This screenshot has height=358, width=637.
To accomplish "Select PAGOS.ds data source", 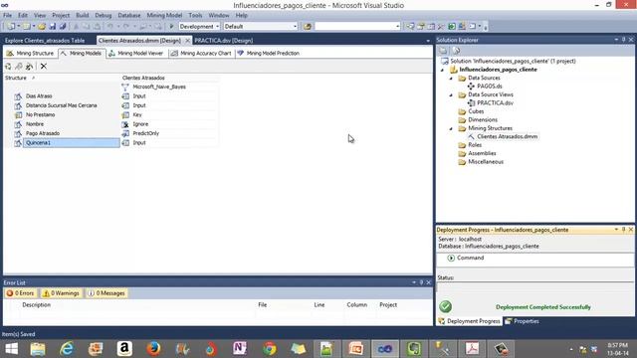I will [x=490, y=87].
